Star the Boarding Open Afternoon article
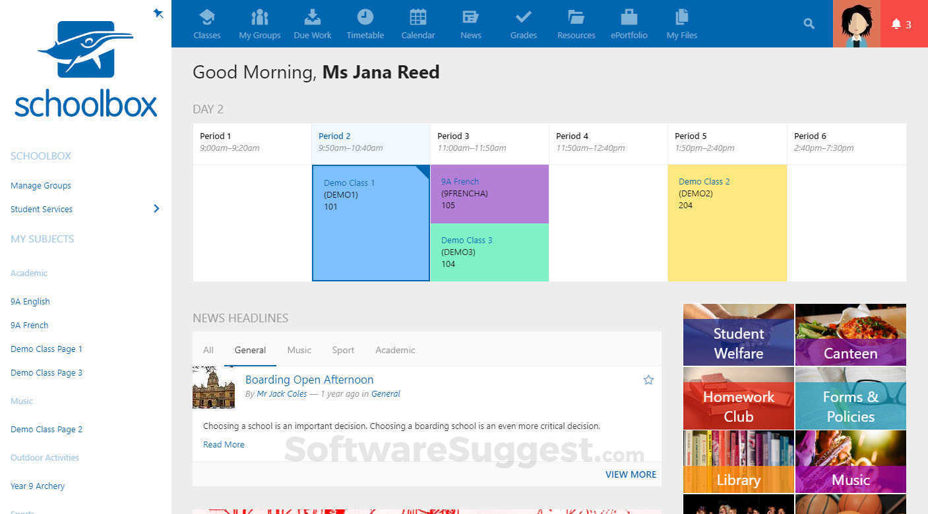The height and width of the screenshot is (514, 928). (x=648, y=380)
